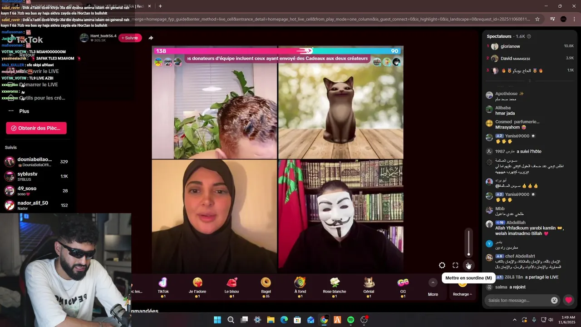Click the Obtenir des Pièces button
This screenshot has width=581, height=327.
36,128
